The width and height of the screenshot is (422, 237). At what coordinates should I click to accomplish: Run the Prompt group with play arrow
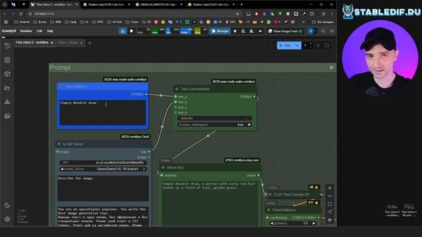(332, 67)
